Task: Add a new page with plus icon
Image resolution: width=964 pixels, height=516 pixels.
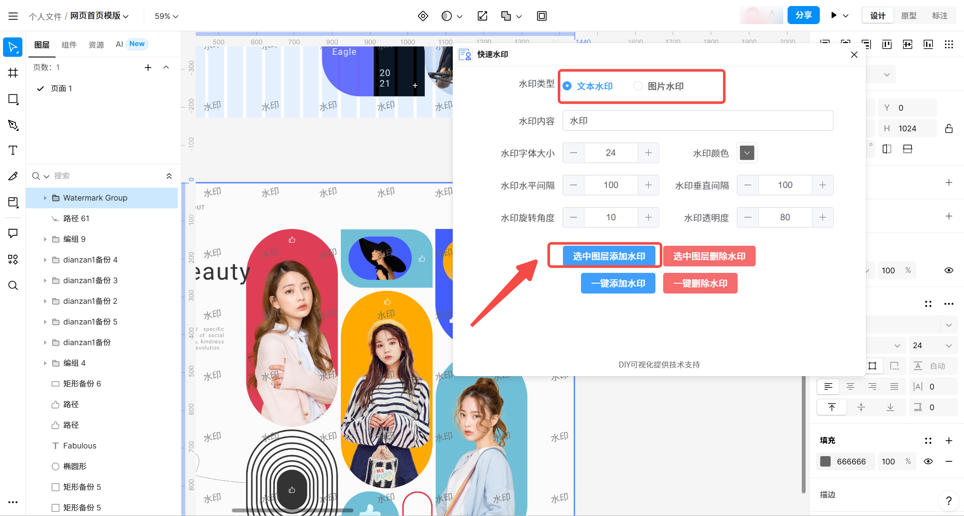Action: tap(148, 68)
